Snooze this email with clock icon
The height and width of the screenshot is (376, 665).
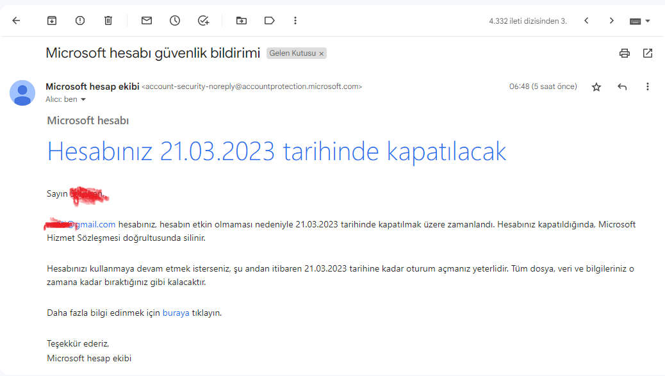tap(175, 20)
